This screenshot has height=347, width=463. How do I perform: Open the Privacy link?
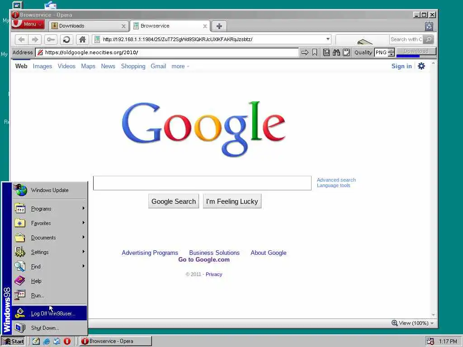click(x=214, y=274)
